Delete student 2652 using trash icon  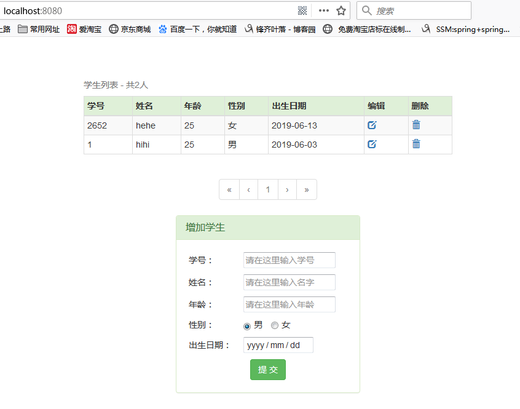tap(416, 125)
